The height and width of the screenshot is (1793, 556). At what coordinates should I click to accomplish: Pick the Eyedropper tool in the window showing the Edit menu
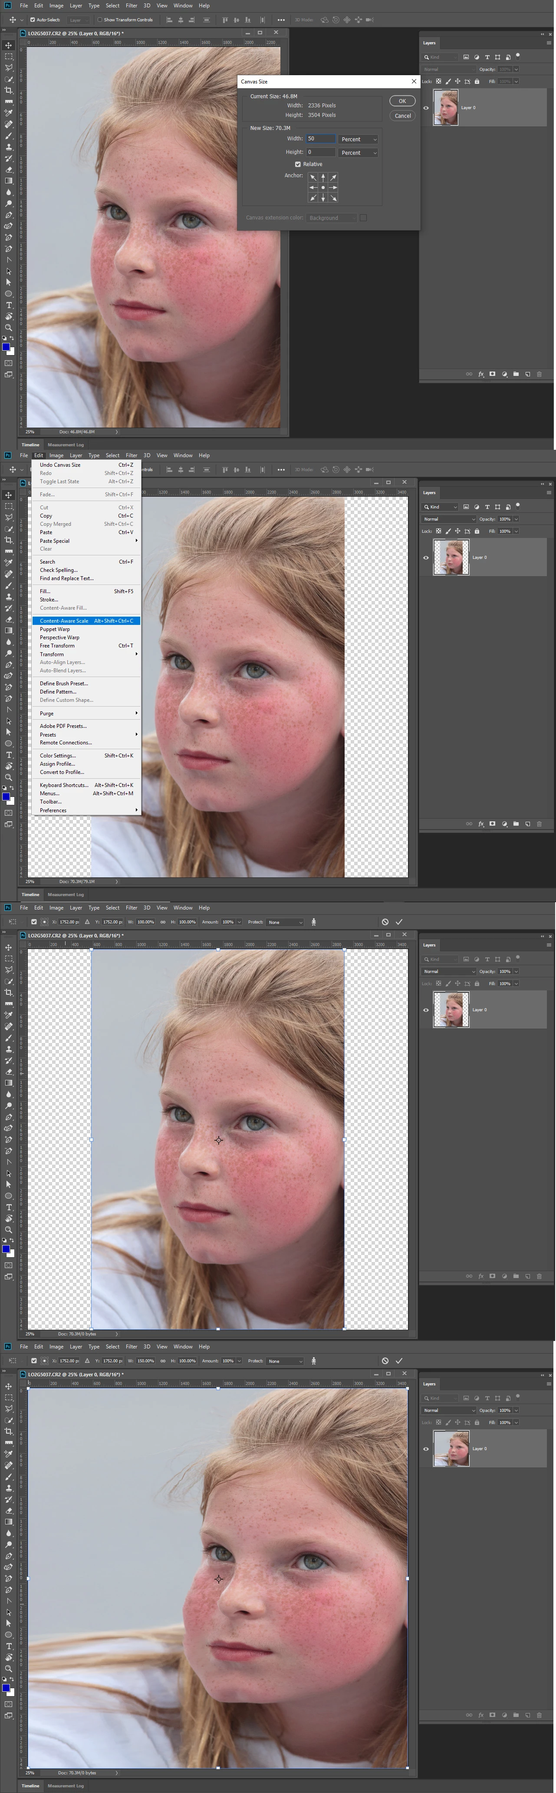(8, 562)
